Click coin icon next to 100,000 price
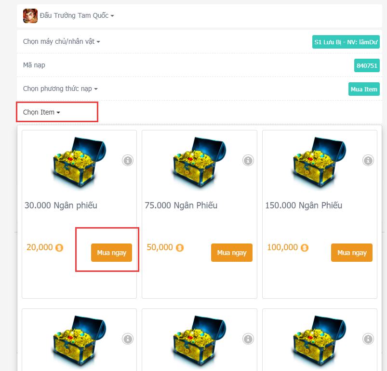This screenshot has width=387, height=371. coord(305,248)
